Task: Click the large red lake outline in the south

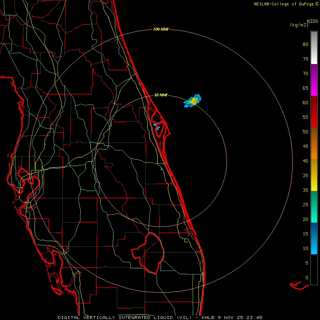Action: pyautogui.click(x=148, y=253)
